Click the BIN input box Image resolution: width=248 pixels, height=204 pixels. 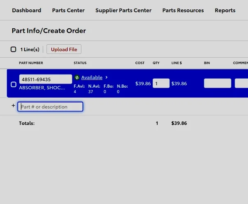pos(217,84)
